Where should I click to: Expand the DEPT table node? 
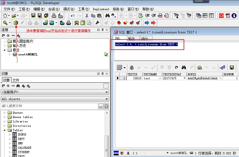pos(10,139)
